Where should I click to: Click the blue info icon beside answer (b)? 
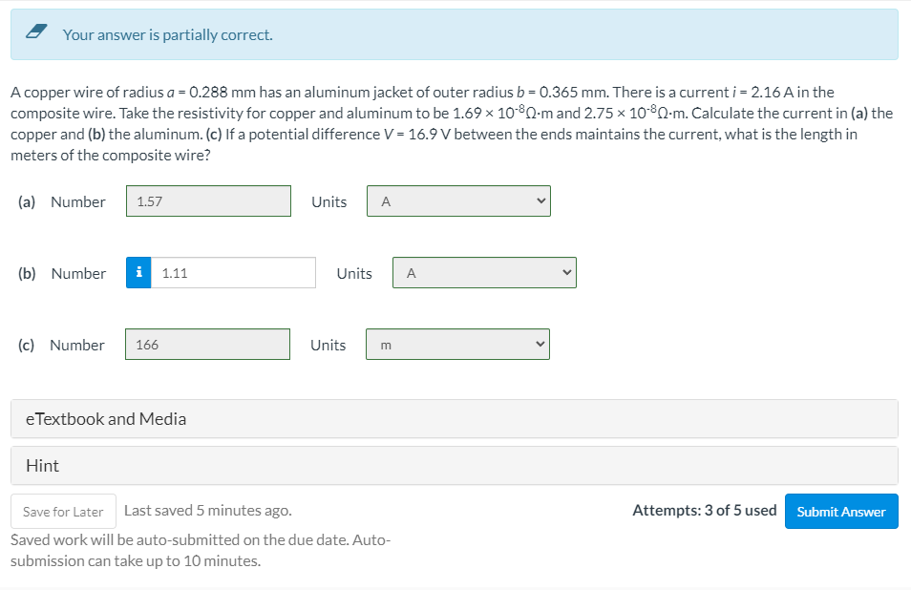pyautogui.click(x=139, y=273)
